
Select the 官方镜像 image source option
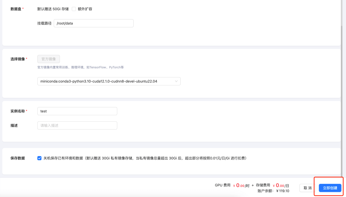pyautogui.click(x=48, y=59)
